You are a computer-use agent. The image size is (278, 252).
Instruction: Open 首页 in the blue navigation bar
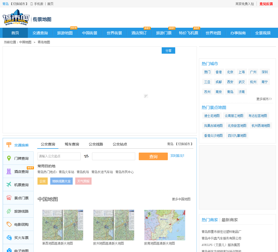pos(15,33)
